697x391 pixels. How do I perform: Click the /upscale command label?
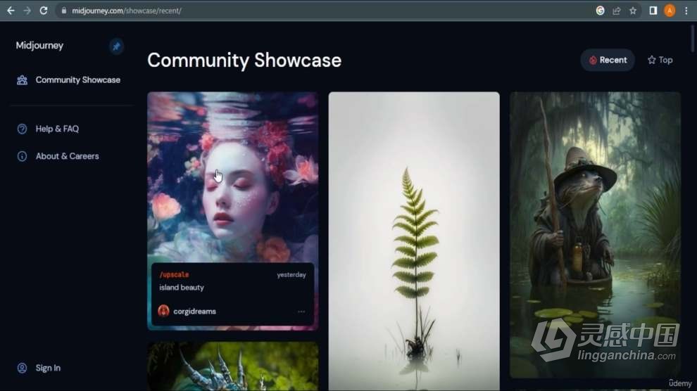(175, 275)
